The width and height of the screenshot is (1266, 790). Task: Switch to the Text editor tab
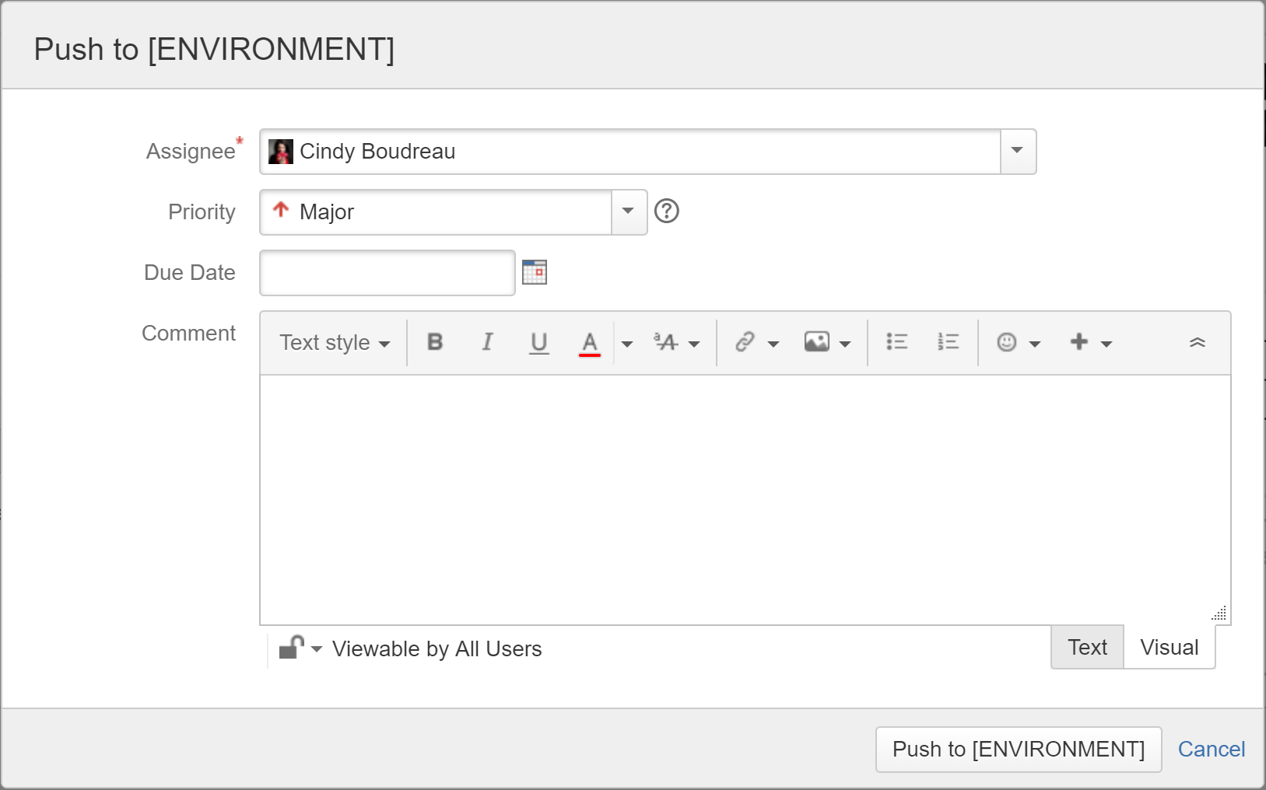(x=1087, y=647)
